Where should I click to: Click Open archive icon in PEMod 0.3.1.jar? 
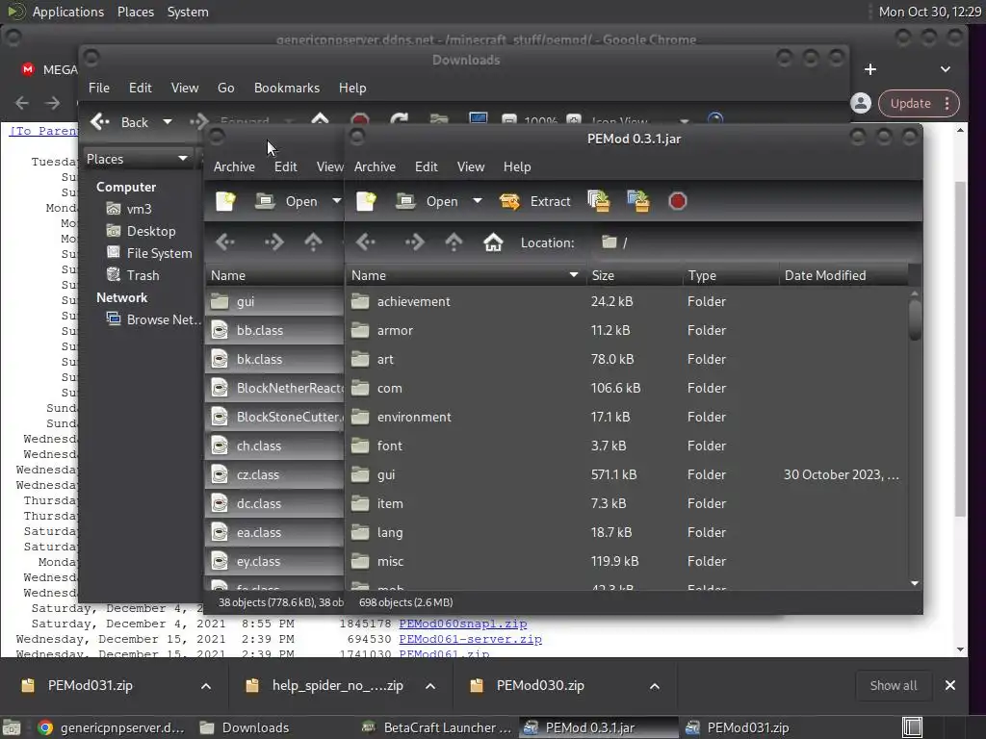[405, 201]
